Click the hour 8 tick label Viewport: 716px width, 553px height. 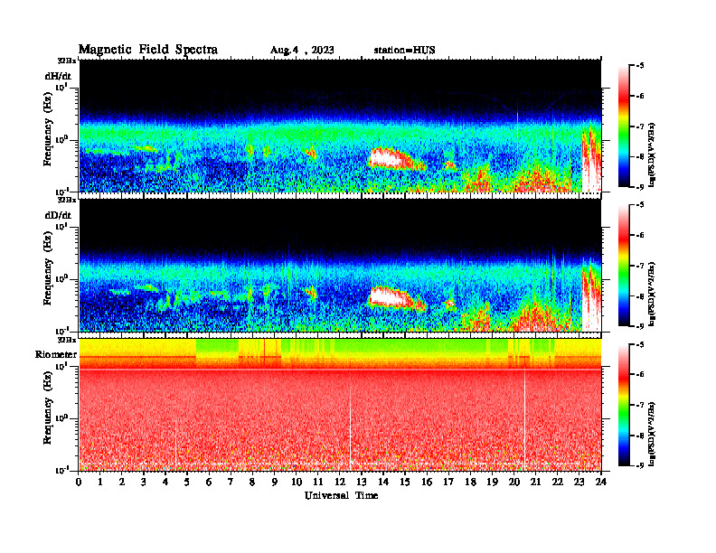252,482
